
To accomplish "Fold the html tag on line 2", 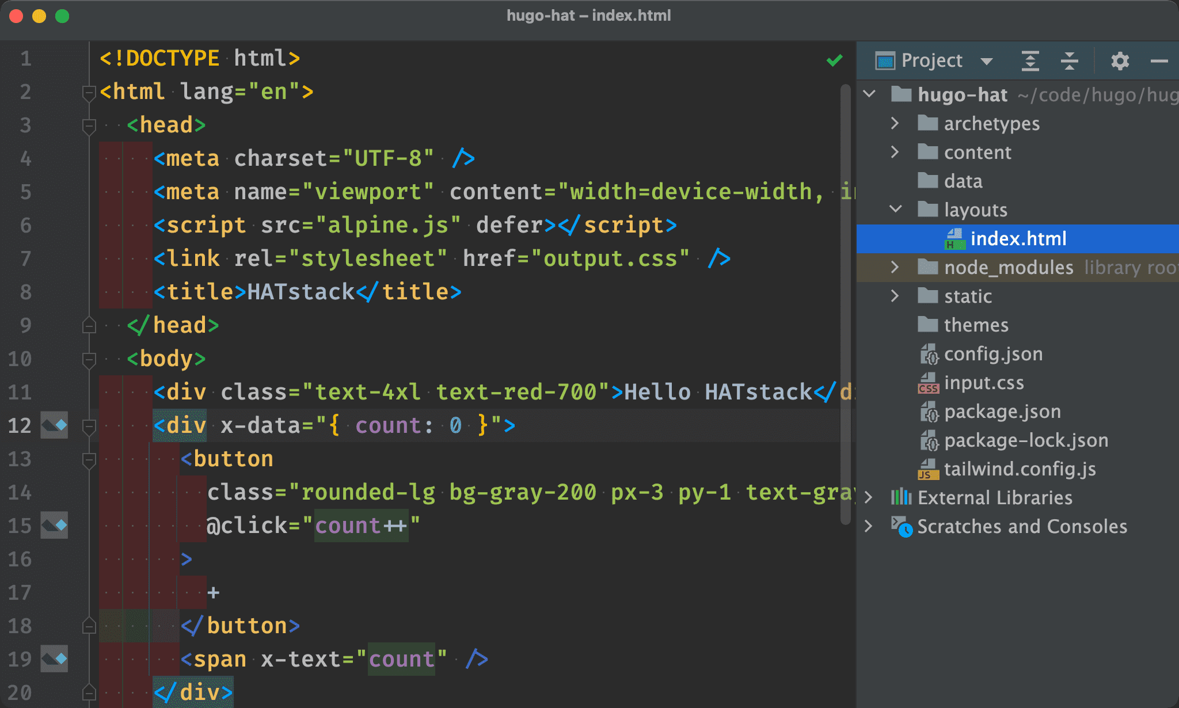I will pyautogui.click(x=89, y=93).
